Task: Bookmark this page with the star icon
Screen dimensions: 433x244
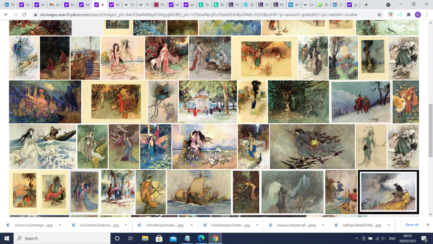Action: point(379,14)
